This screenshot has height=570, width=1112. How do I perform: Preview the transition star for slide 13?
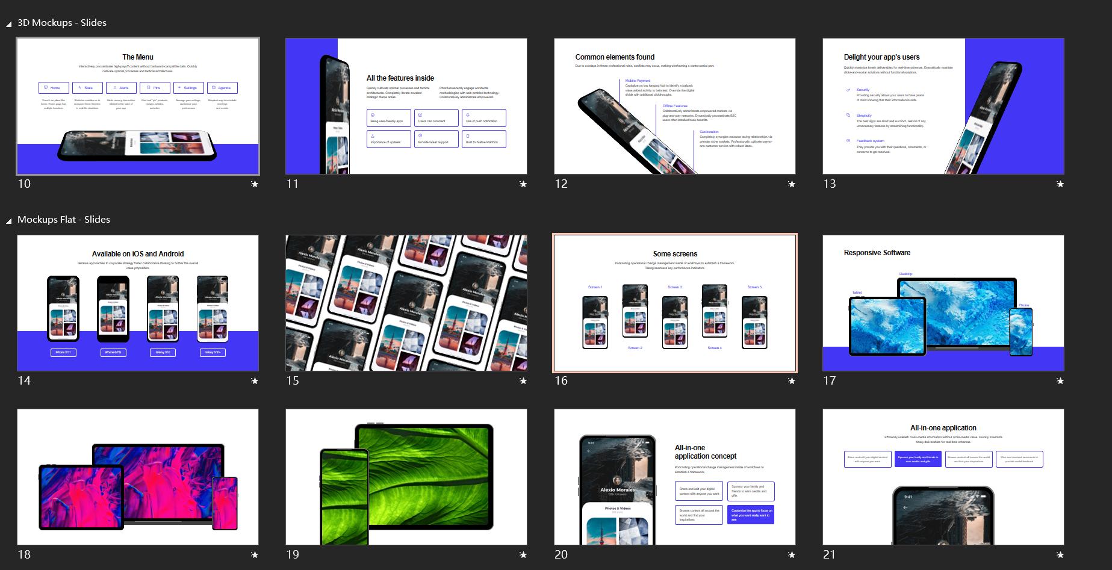(x=1060, y=184)
